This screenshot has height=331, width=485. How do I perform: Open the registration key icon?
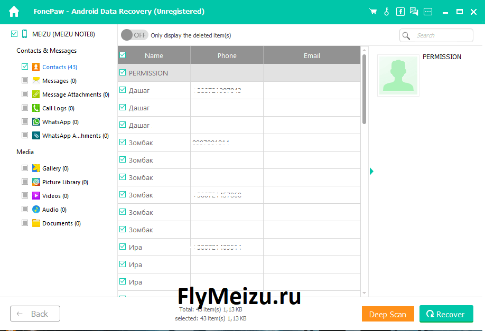click(x=386, y=12)
